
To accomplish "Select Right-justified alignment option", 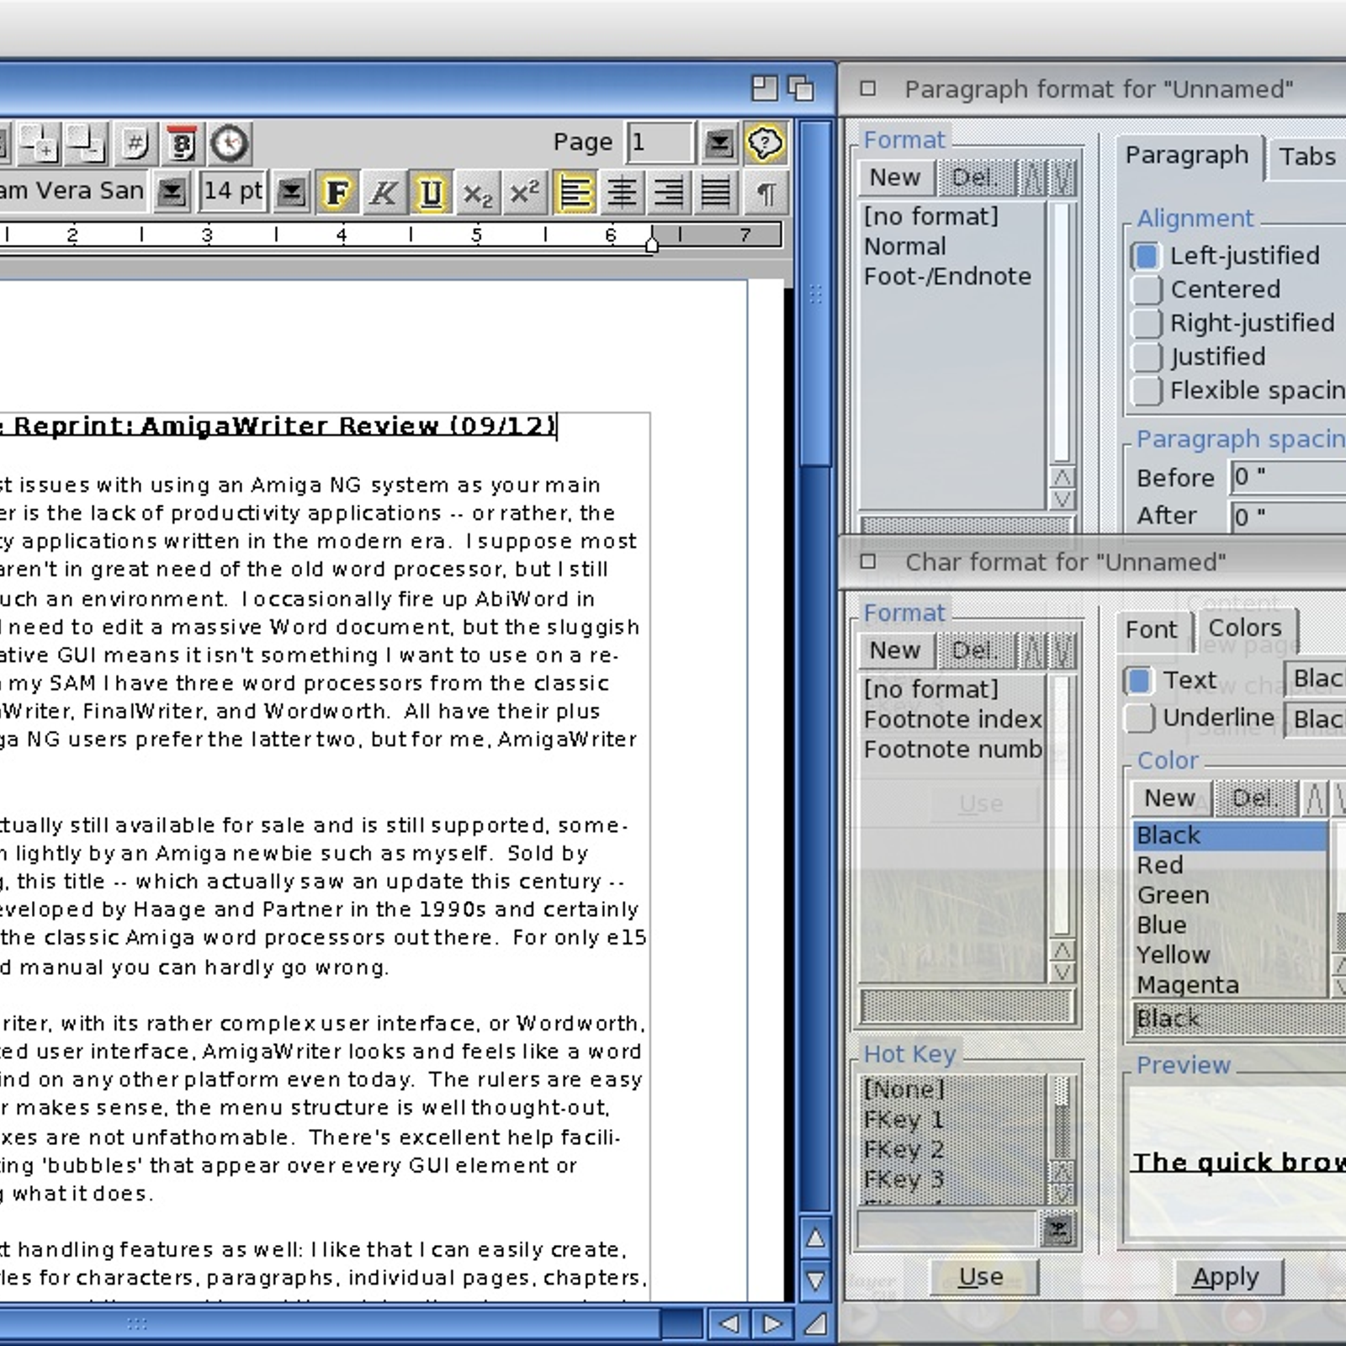I will pos(1146,323).
